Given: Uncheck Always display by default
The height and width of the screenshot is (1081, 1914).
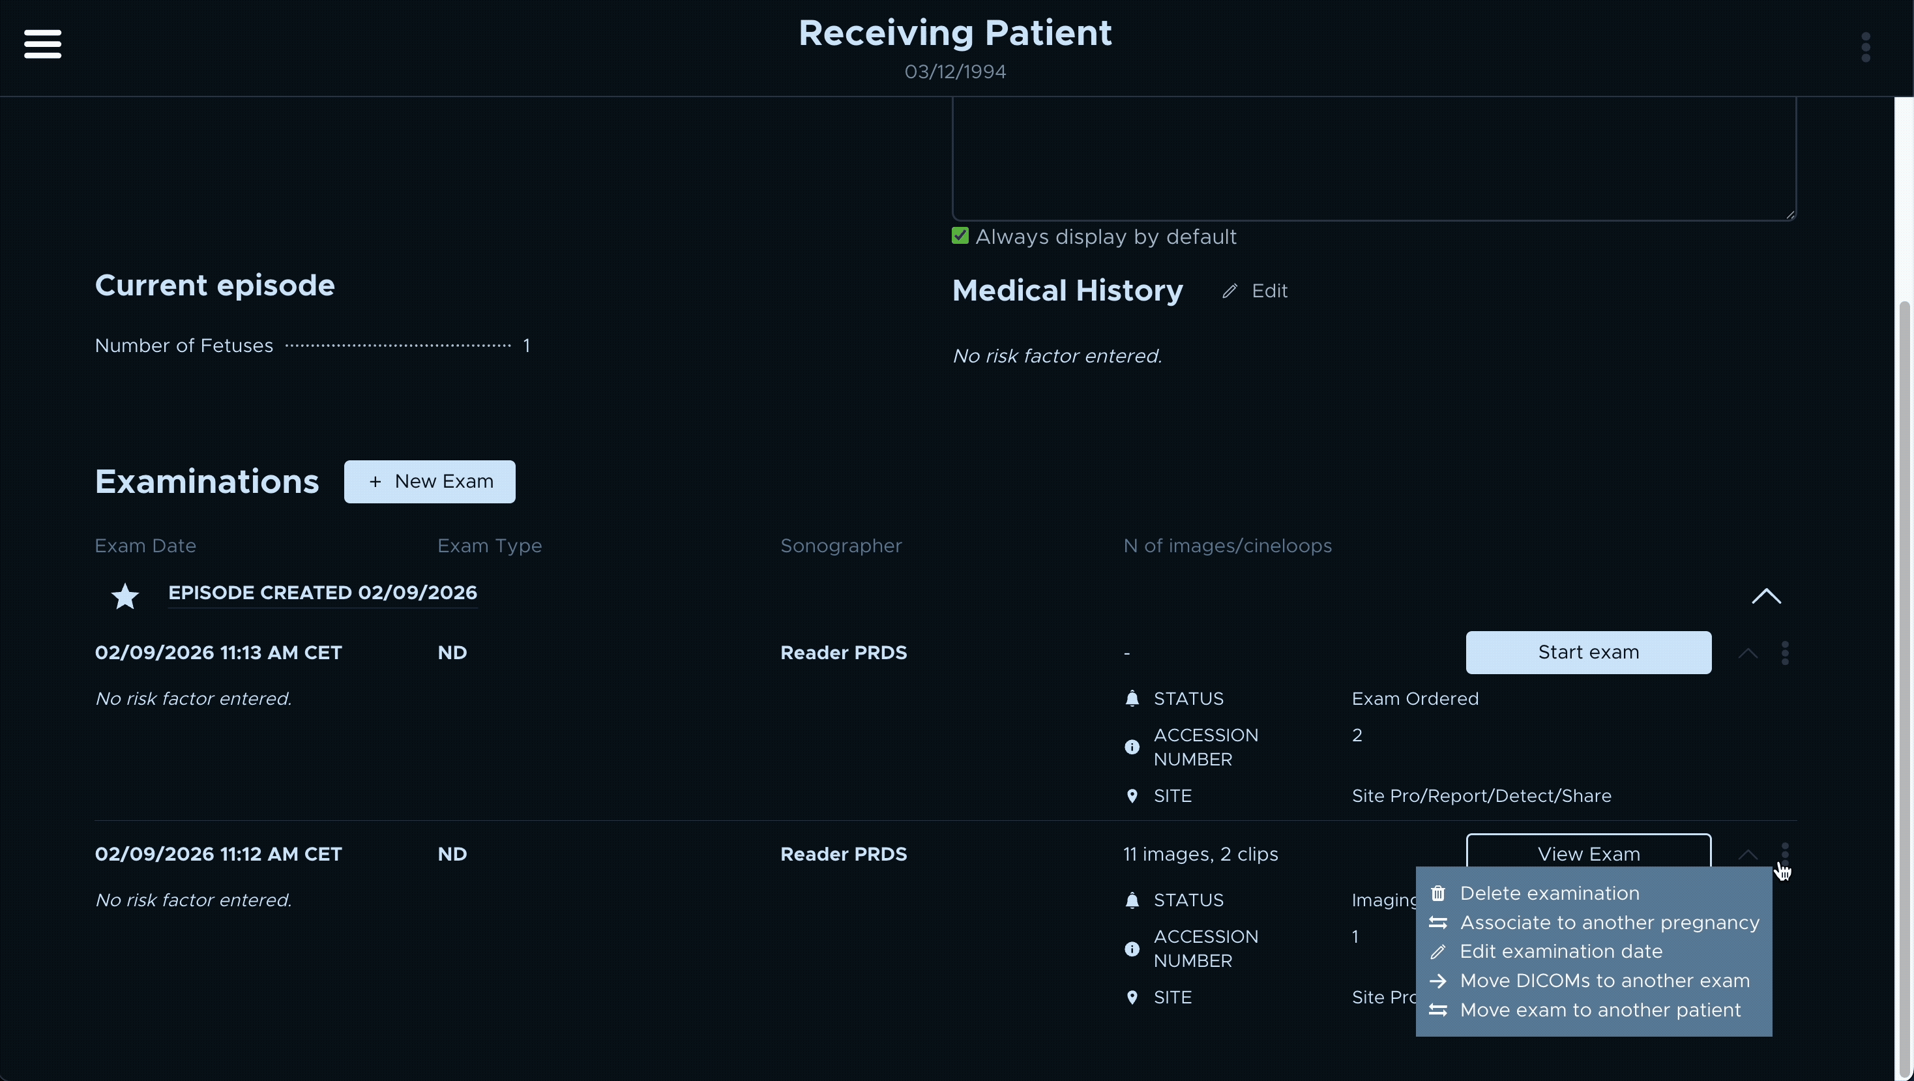Looking at the screenshot, I should [960, 235].
